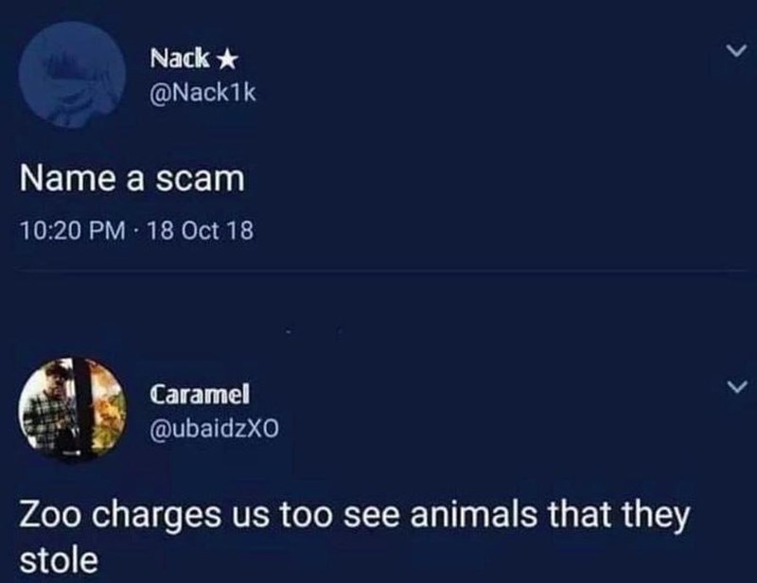Open Caramel's profile picture

pyautogui.click(x=73, y=410)
